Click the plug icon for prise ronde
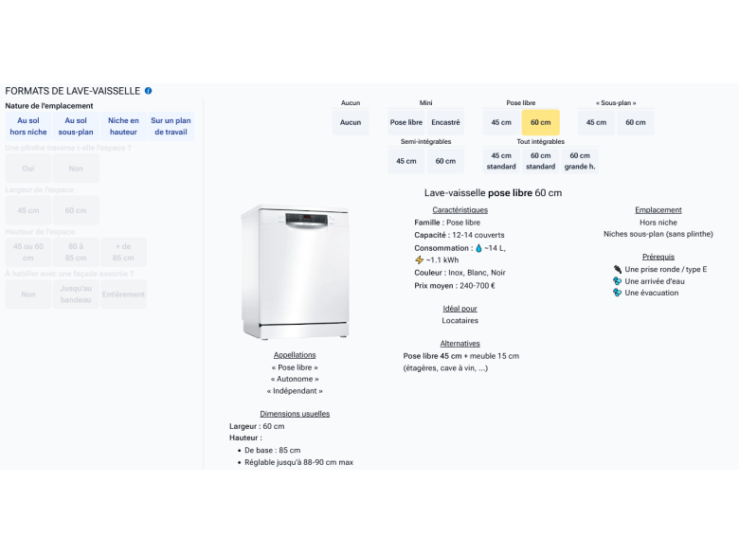739x554 pixels. click(x=618, y=270)
